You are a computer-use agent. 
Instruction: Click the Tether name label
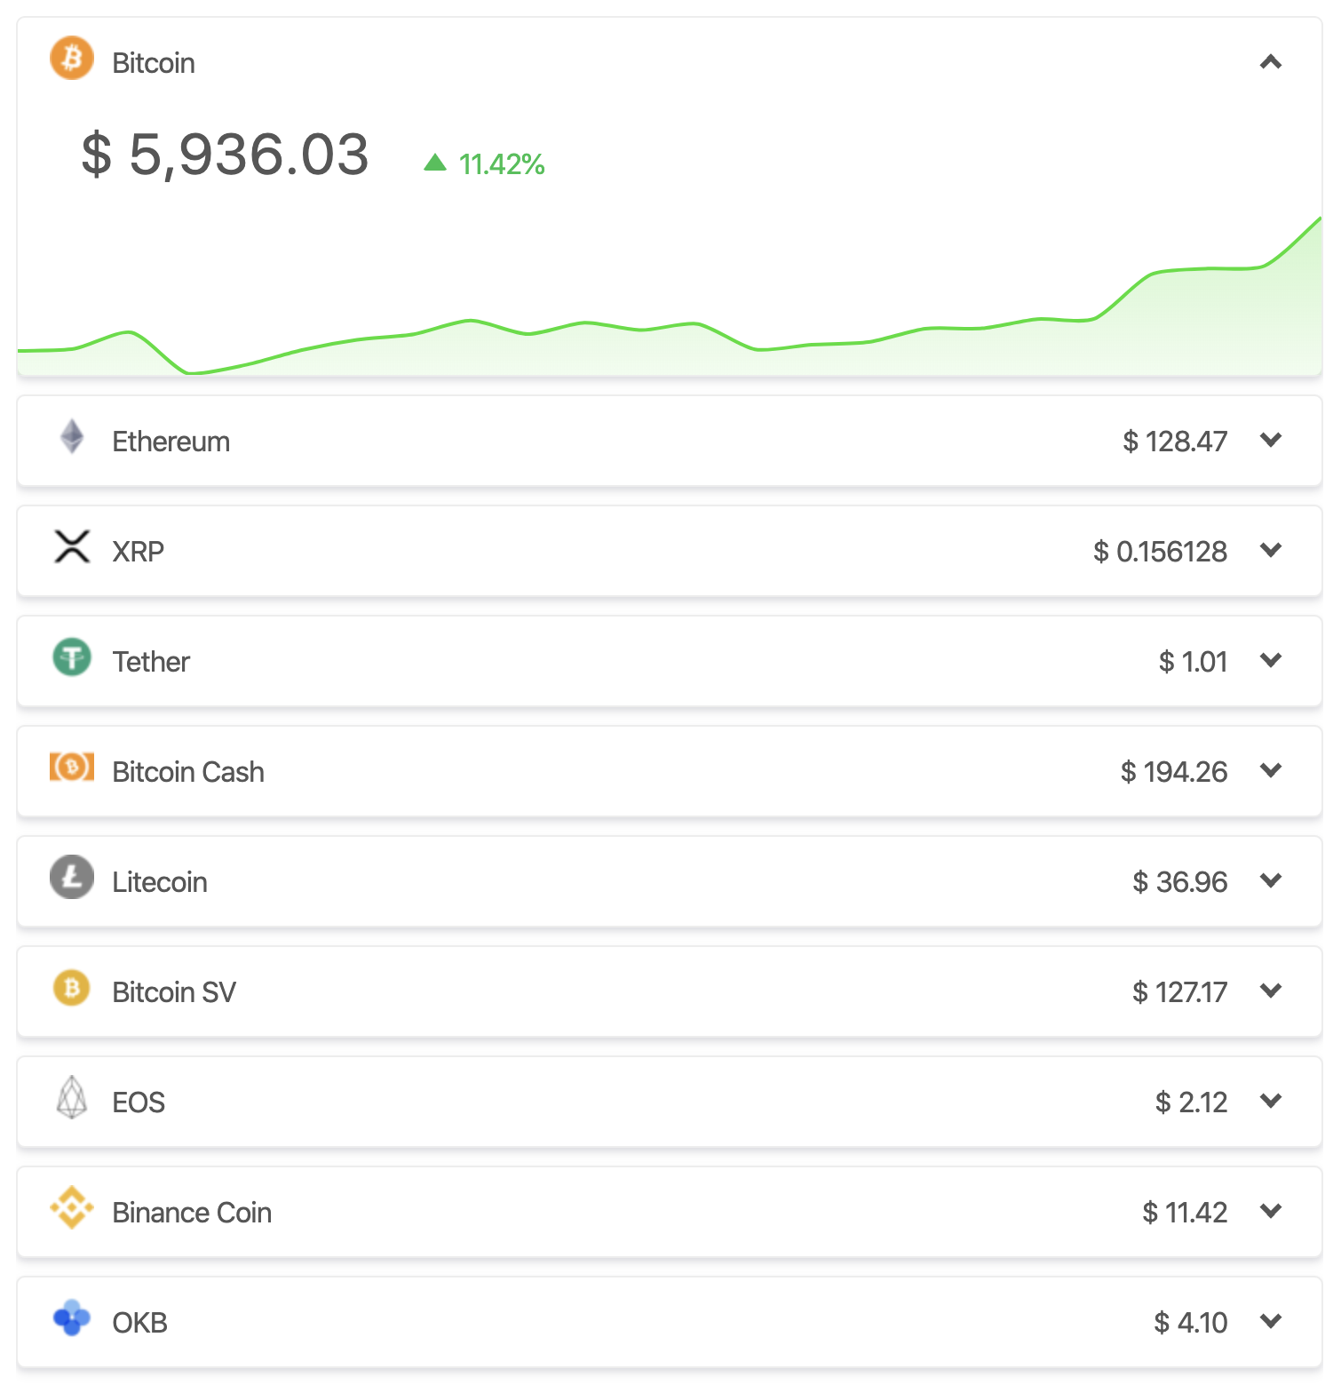151,662
